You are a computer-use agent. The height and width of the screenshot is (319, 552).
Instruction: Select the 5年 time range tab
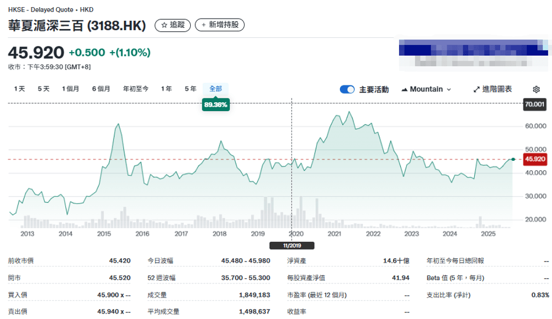point(190,89)
